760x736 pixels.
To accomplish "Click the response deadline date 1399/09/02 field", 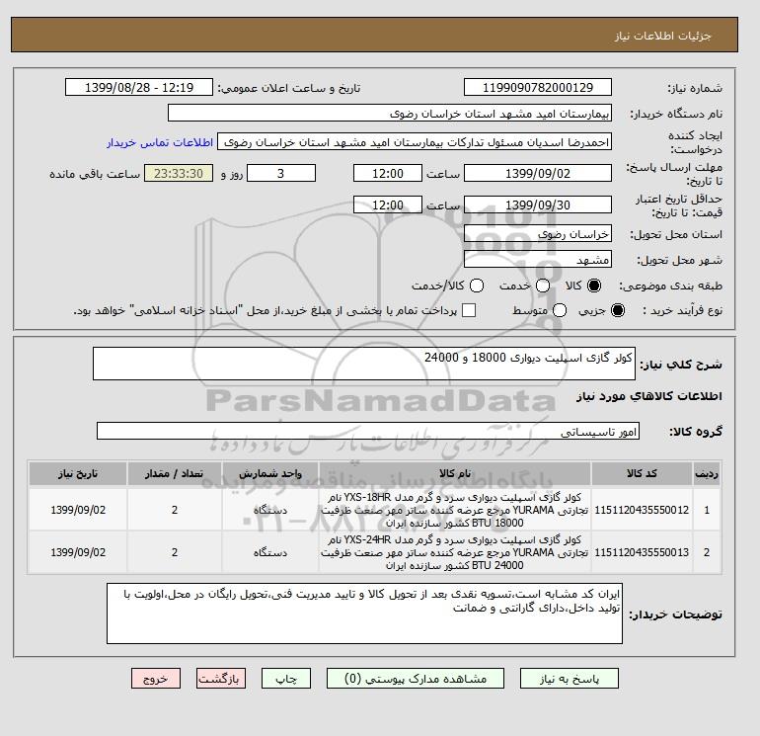I will point(538,173).
